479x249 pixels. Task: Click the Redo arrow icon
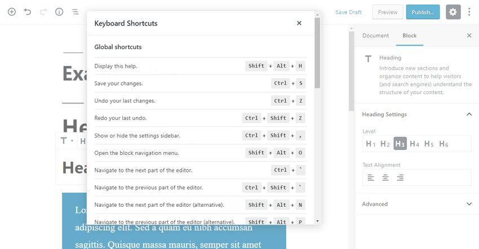43,12
